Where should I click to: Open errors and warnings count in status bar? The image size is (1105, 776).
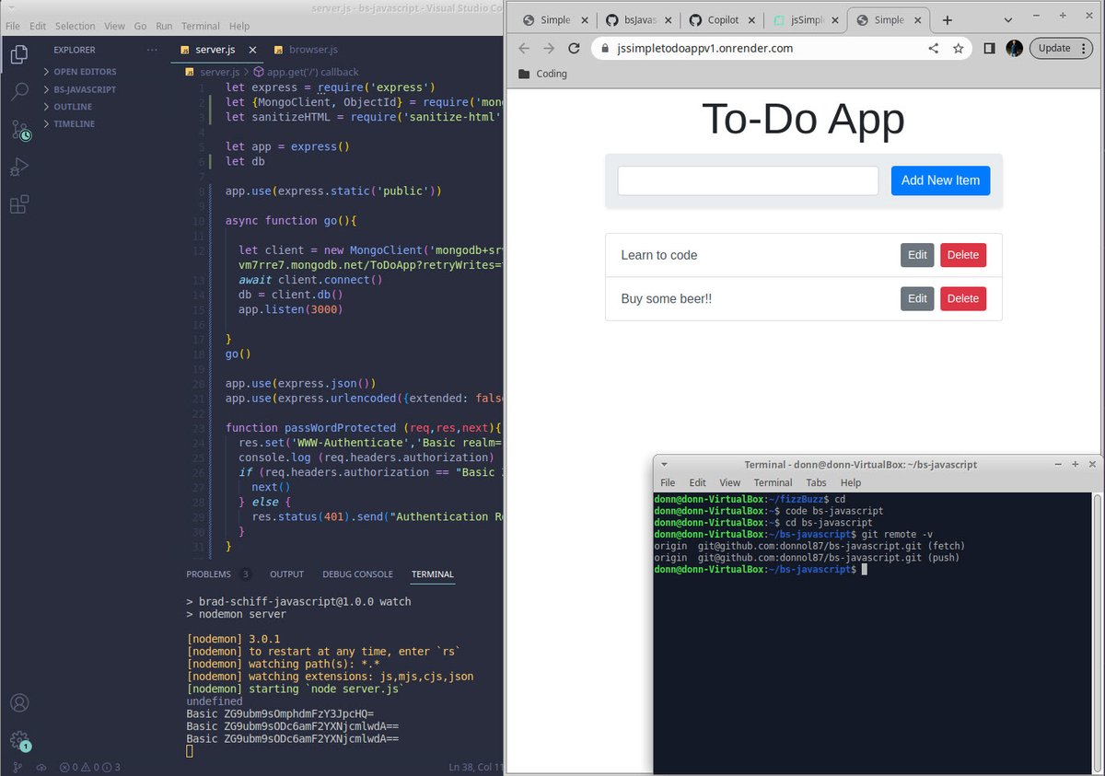click(x=90, y=767)
